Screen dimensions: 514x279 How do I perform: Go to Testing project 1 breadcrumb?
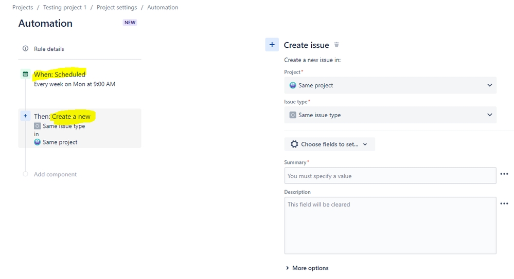pos(65,7)
